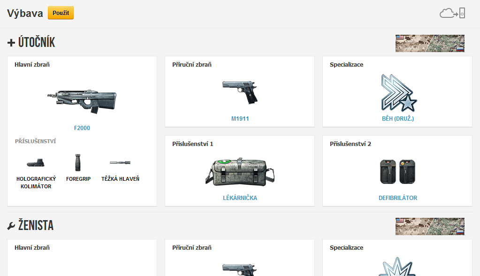Click Specializace heading in Útočník
Screen dimensions: 480x276
[347, 65]
